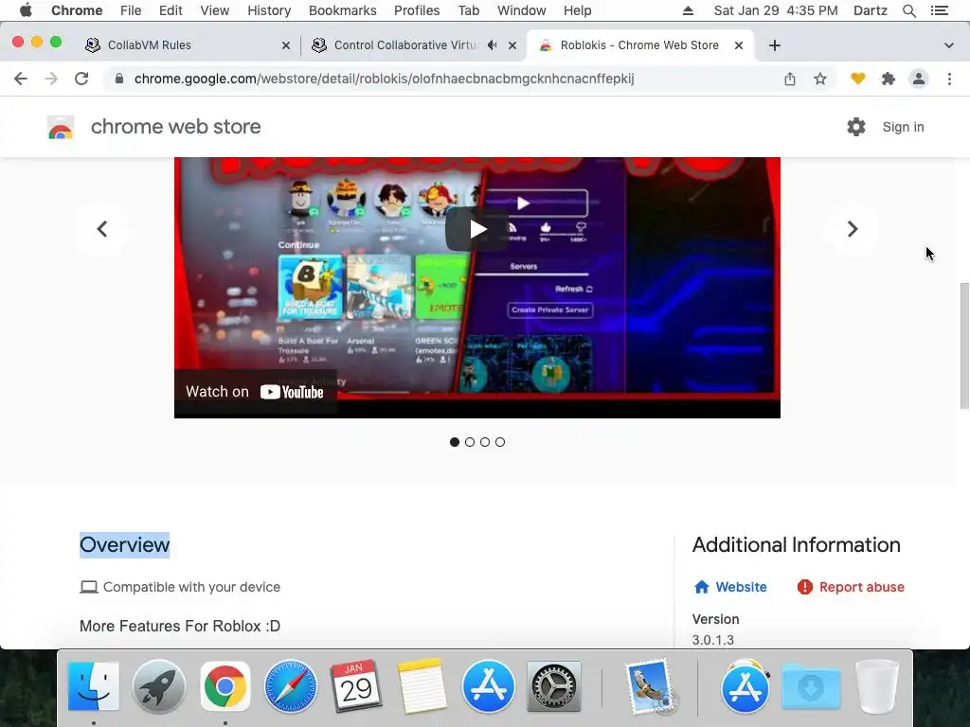
Task: Select the third carousel dot
Action: click(485, 442)
